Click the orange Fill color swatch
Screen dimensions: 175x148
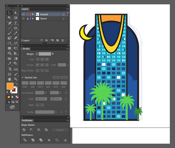click(x=10, y=86)
